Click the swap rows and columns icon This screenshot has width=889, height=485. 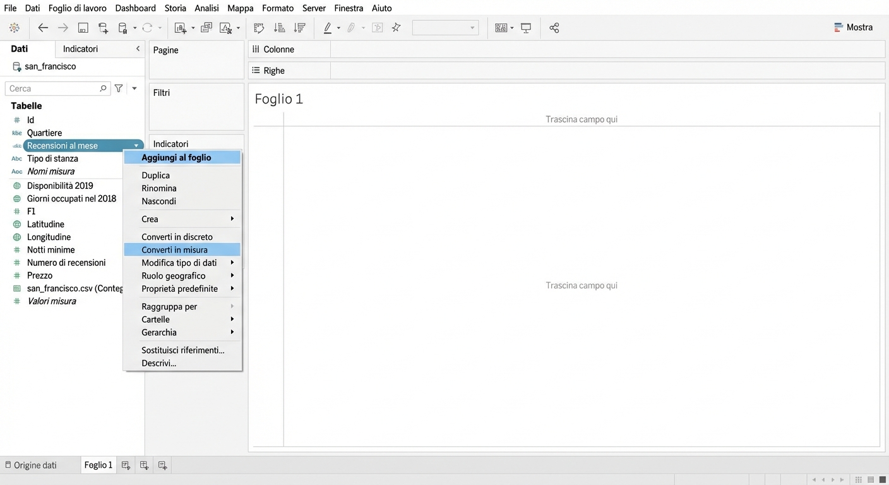point(259,28)
